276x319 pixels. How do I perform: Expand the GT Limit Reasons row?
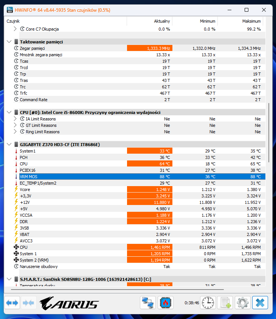click(x=15, y=125)
